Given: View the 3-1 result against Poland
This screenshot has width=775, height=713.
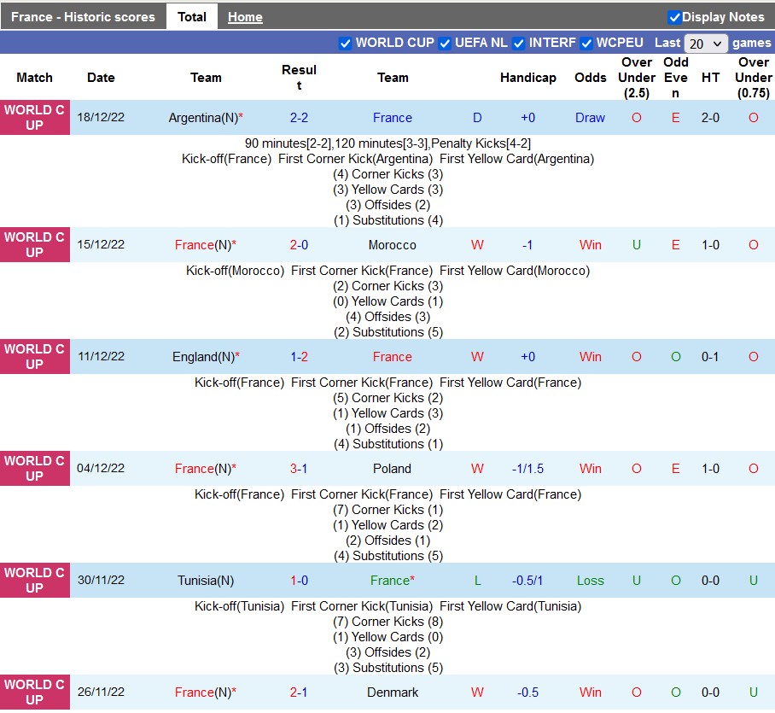Looking at the screenshot, I should (x=299, y=469).
